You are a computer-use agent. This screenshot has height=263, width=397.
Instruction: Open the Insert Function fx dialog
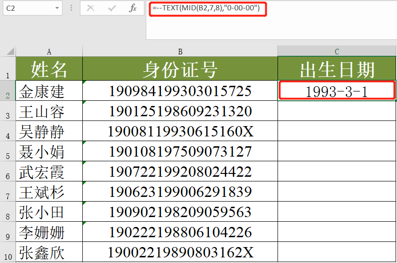pos(133,8)
